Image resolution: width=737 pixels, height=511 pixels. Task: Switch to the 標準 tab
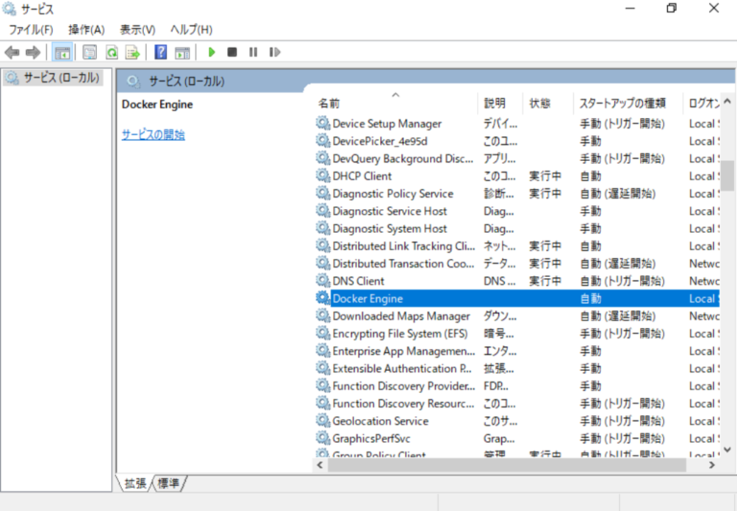coord(169,483)
